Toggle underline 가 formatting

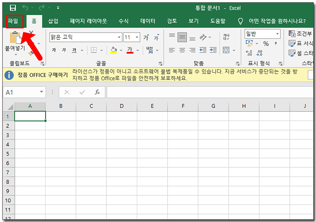coord(74,50)
